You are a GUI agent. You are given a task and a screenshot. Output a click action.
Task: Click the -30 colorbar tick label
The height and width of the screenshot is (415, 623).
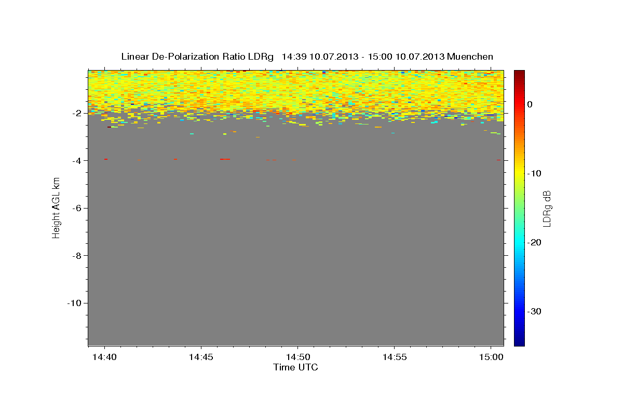[534, 311]
